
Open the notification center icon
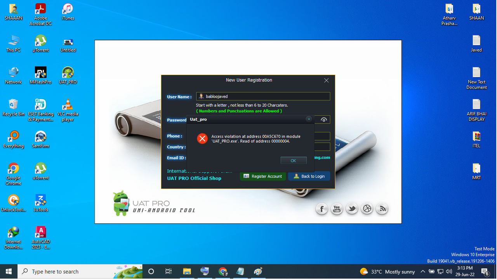(x=485, y=271)
